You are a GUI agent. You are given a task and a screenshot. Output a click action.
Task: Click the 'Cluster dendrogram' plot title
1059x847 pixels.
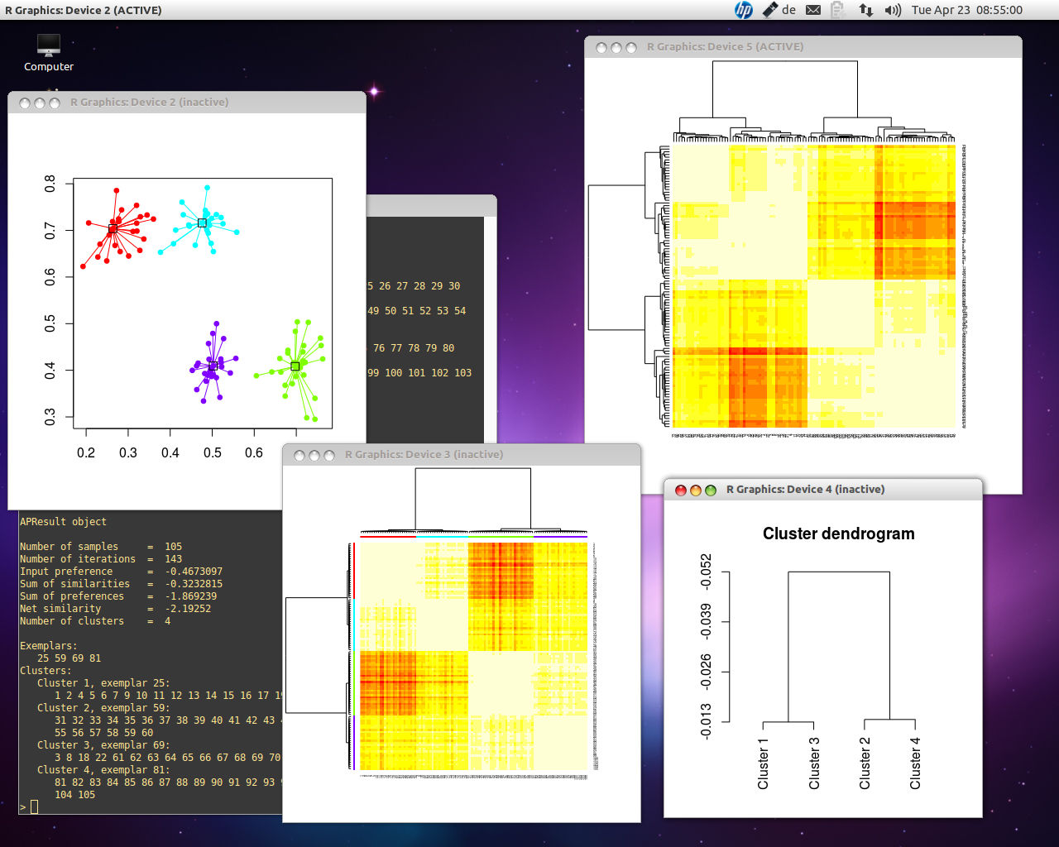[838, 534]
